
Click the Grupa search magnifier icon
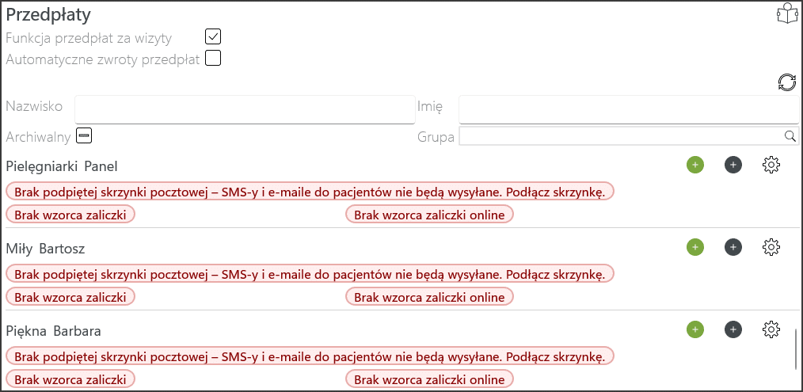[x=790, y=136]
